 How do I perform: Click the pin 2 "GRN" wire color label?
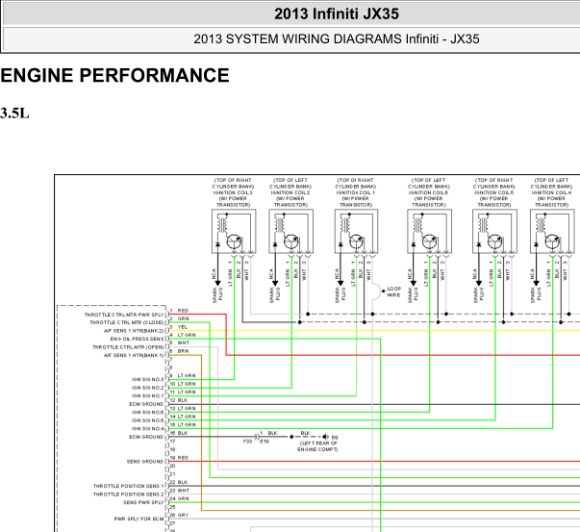184,318
